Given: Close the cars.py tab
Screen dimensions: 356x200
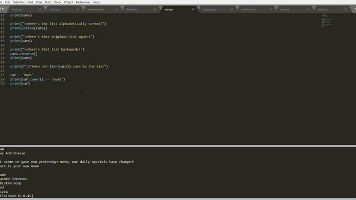Looking at the screenshot, I should point(193,9).
